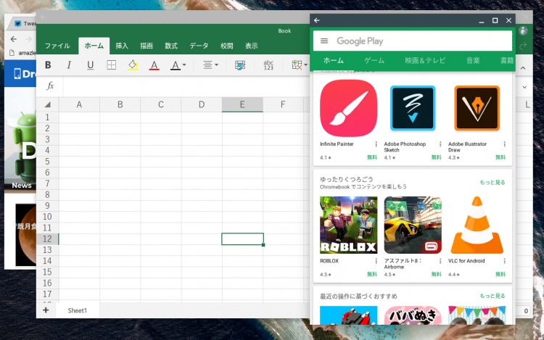The width and height of the screenshot is (544, 340).
Task: Select column E header
Action: (x=242, y=104)
